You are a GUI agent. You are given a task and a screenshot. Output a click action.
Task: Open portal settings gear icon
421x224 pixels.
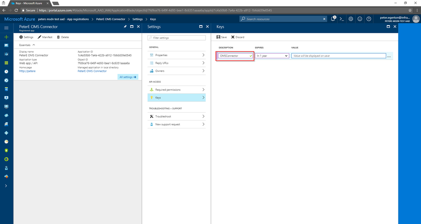[351, 19]
